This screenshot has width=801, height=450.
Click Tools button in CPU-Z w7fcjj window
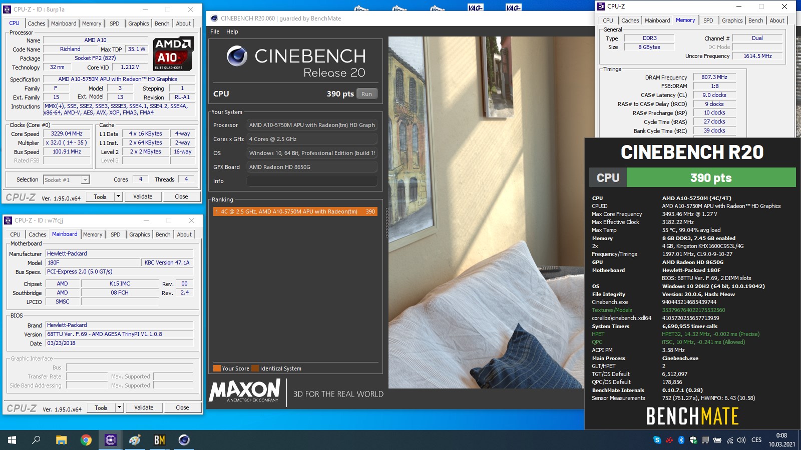[x=101, y=407]
